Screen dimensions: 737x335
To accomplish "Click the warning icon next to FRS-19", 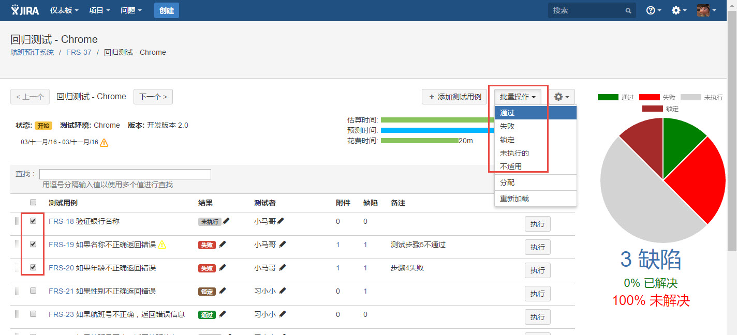I will tap(162, 245).
